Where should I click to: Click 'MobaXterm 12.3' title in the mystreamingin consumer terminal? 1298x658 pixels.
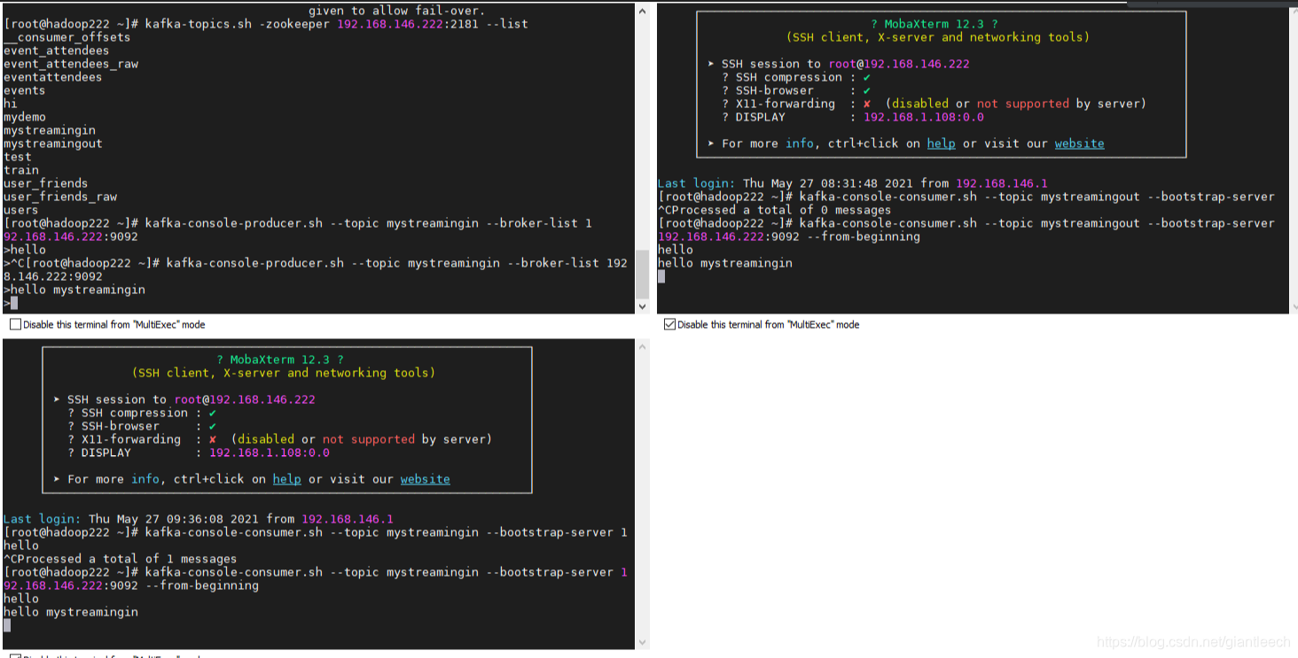click(x=280, y=360)
